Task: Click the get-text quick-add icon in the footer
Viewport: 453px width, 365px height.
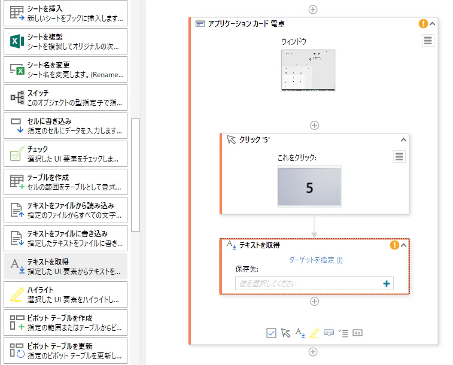Action: (x=300, y=333)
